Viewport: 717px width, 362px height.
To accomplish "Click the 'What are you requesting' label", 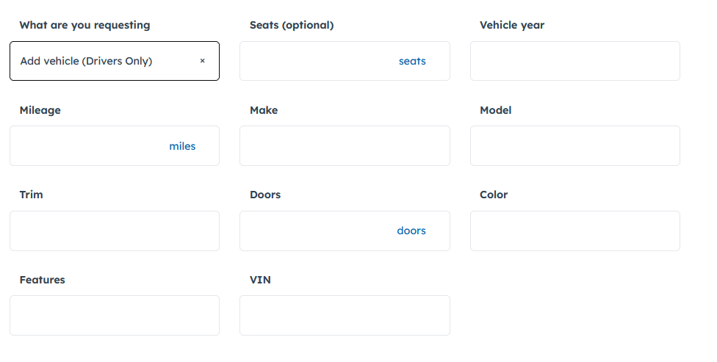I will pyautogui.click(x=84, y=25).
